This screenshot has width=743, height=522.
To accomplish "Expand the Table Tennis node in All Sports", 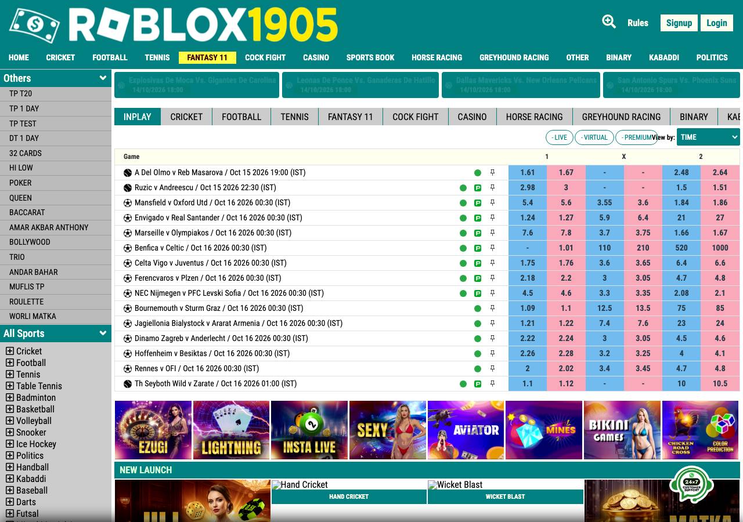I will coord(10,386).
